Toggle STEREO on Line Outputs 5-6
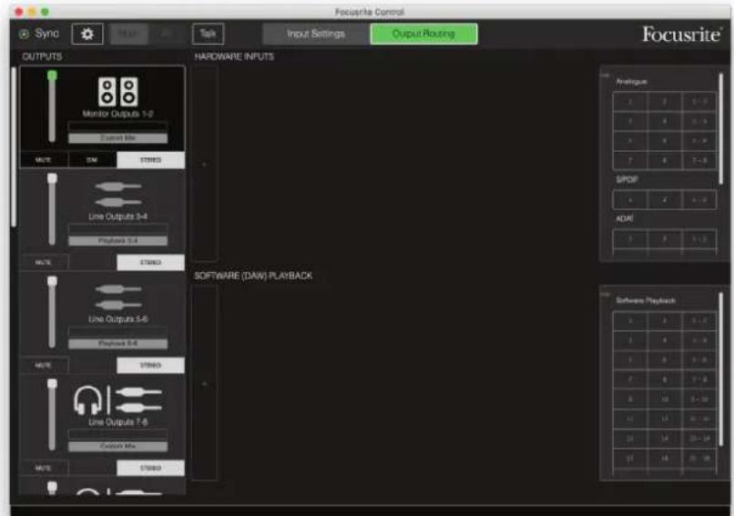Screen dimensions: 734x516 click(150, 365)
